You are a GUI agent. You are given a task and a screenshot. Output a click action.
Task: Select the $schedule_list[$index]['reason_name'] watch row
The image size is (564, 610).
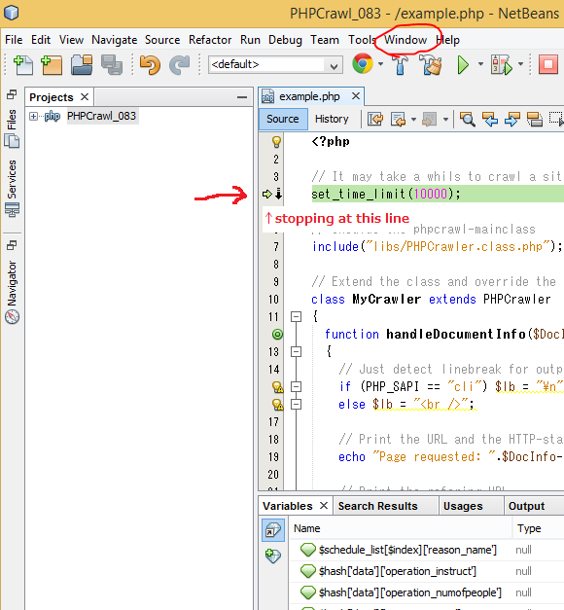[427, 550]
